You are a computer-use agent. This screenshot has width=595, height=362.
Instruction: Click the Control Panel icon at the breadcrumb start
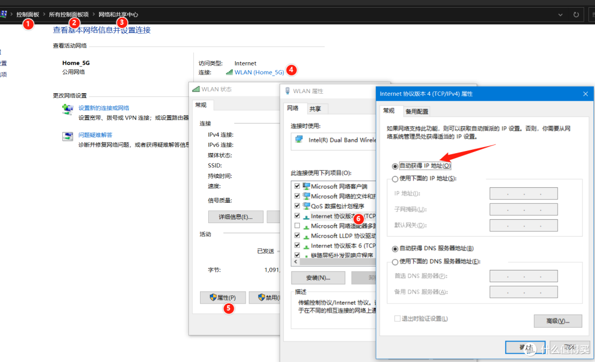point(4,13)
